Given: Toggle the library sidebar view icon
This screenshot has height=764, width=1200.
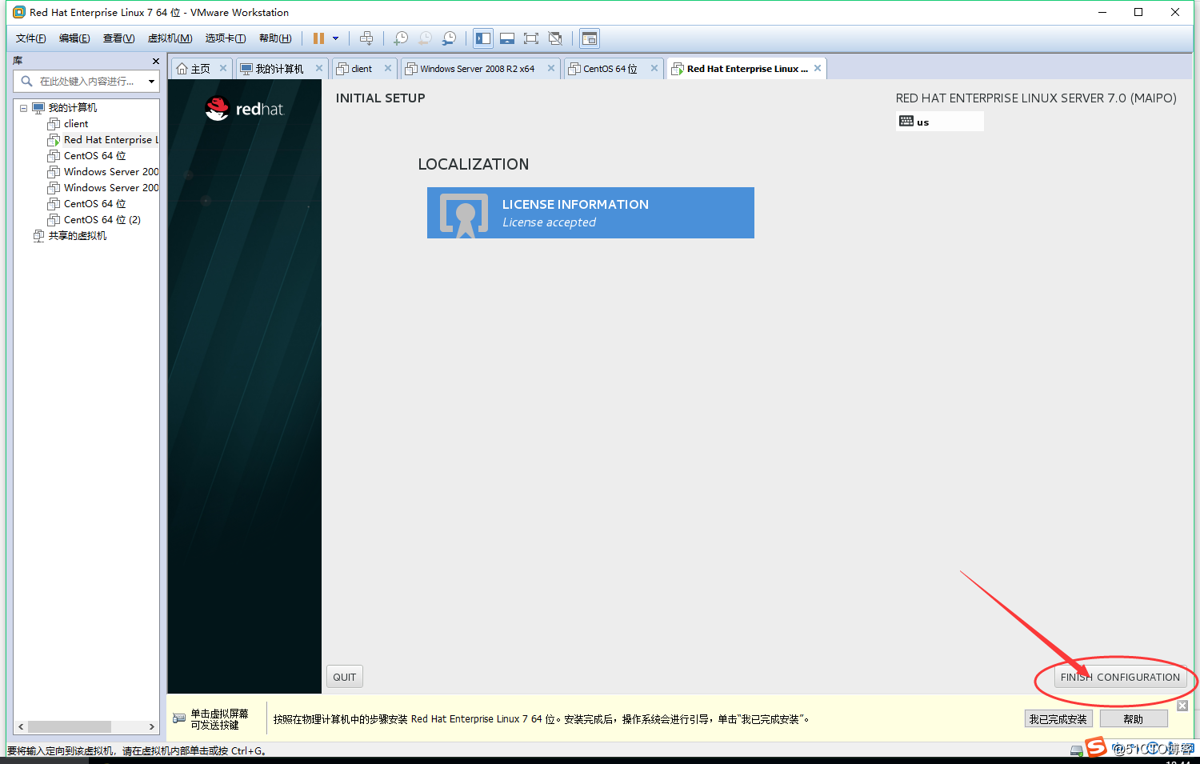Looking at the screenshot, I should pos(483,38).
